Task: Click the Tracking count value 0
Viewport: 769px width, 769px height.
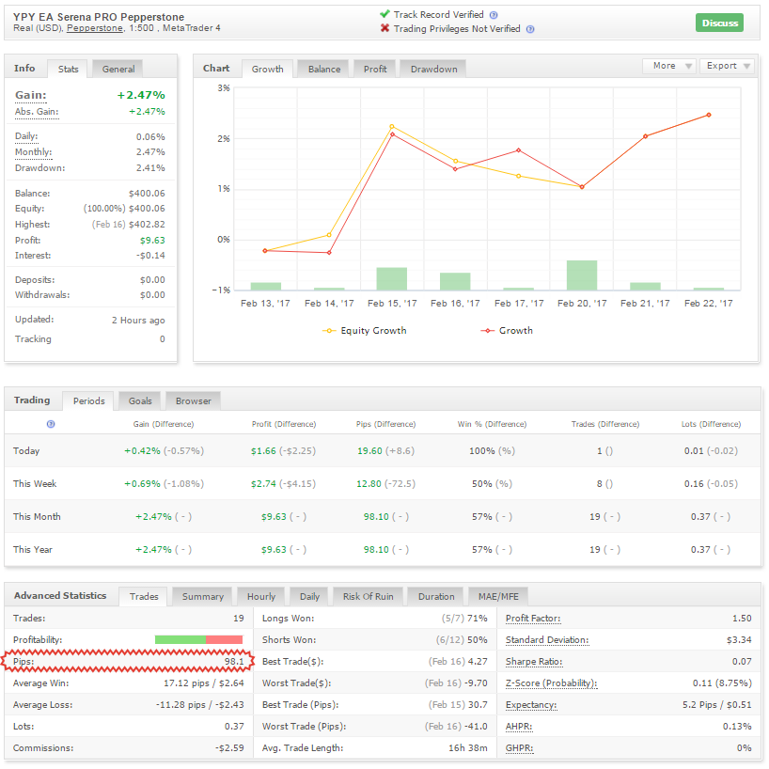Action: point(162,338)
